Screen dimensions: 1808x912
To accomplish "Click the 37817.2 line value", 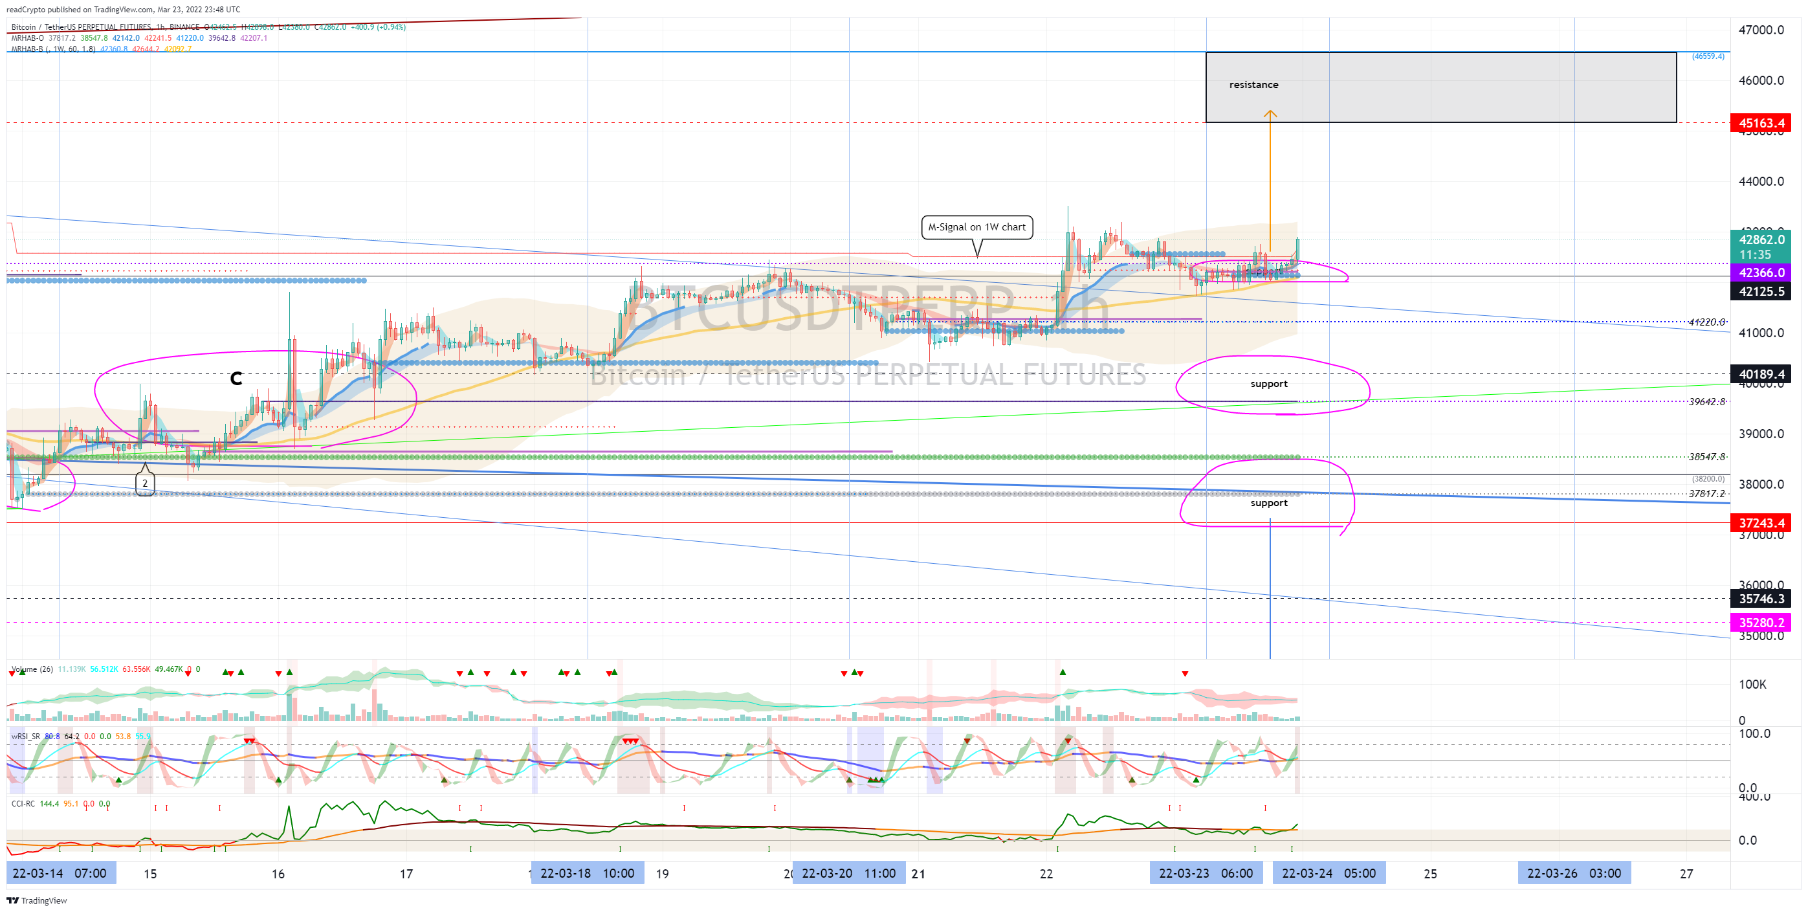I will coord(1706,494).
